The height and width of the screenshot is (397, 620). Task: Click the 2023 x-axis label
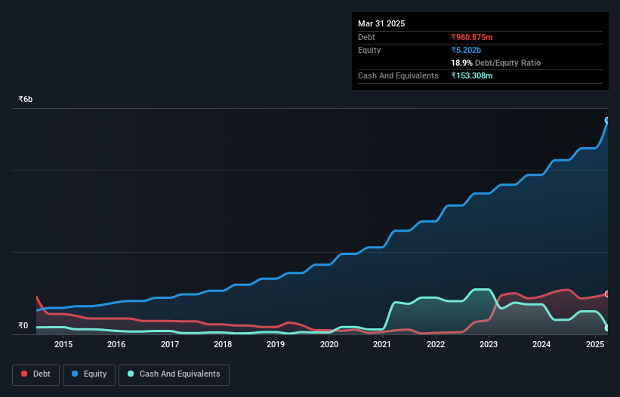pyautogui.click(x=489, y=344)
